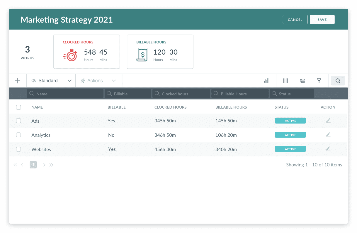Click the ACTIVE status badge for Websites

click(x=290, y=149)
